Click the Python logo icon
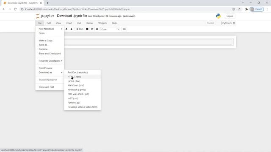This screenshot has height=152, width=271. click(x=218, y=16)
